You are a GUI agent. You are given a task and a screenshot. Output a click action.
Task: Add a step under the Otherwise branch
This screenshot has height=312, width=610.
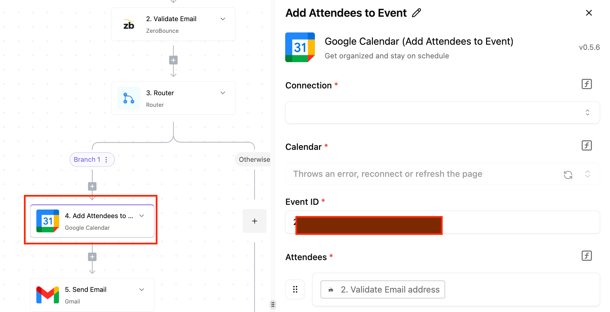click(254, 221)
